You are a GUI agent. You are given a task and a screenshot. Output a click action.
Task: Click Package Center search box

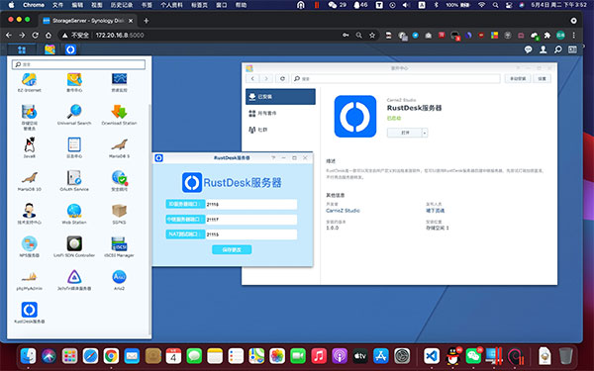click(396, 78)
